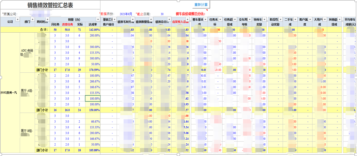Click the 展厅-B组 department cell

click(x=27, y=133)
